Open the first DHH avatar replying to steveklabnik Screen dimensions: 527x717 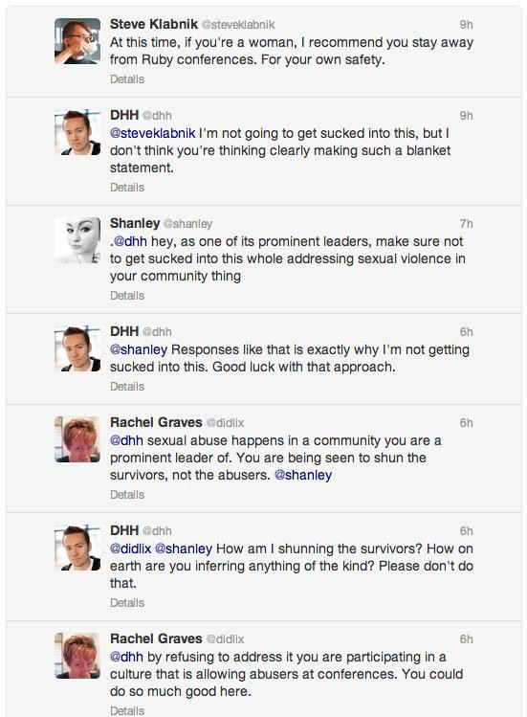point(77,132)
